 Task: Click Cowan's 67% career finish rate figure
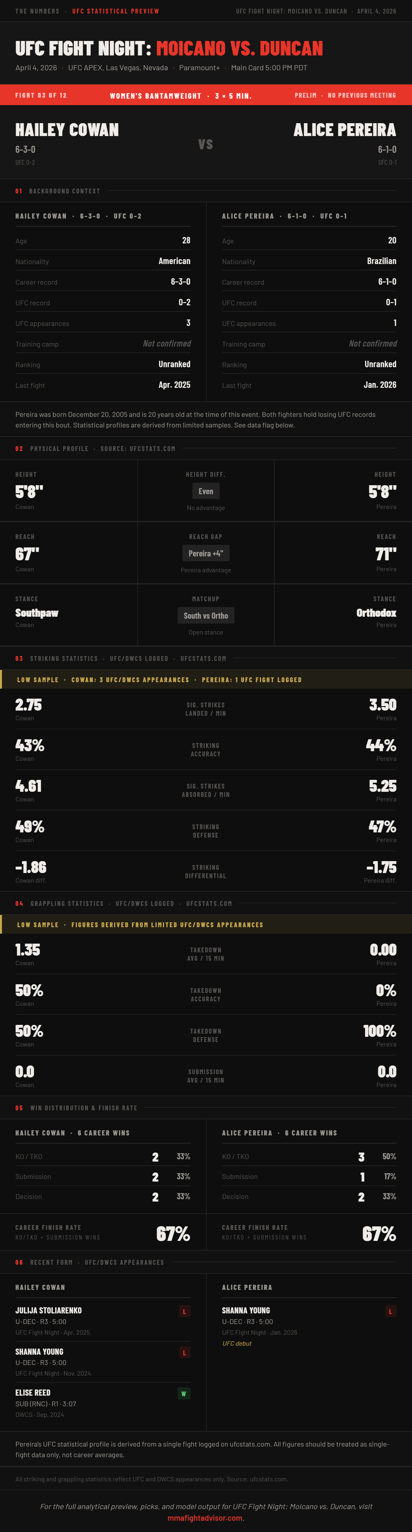[173, 1234]
